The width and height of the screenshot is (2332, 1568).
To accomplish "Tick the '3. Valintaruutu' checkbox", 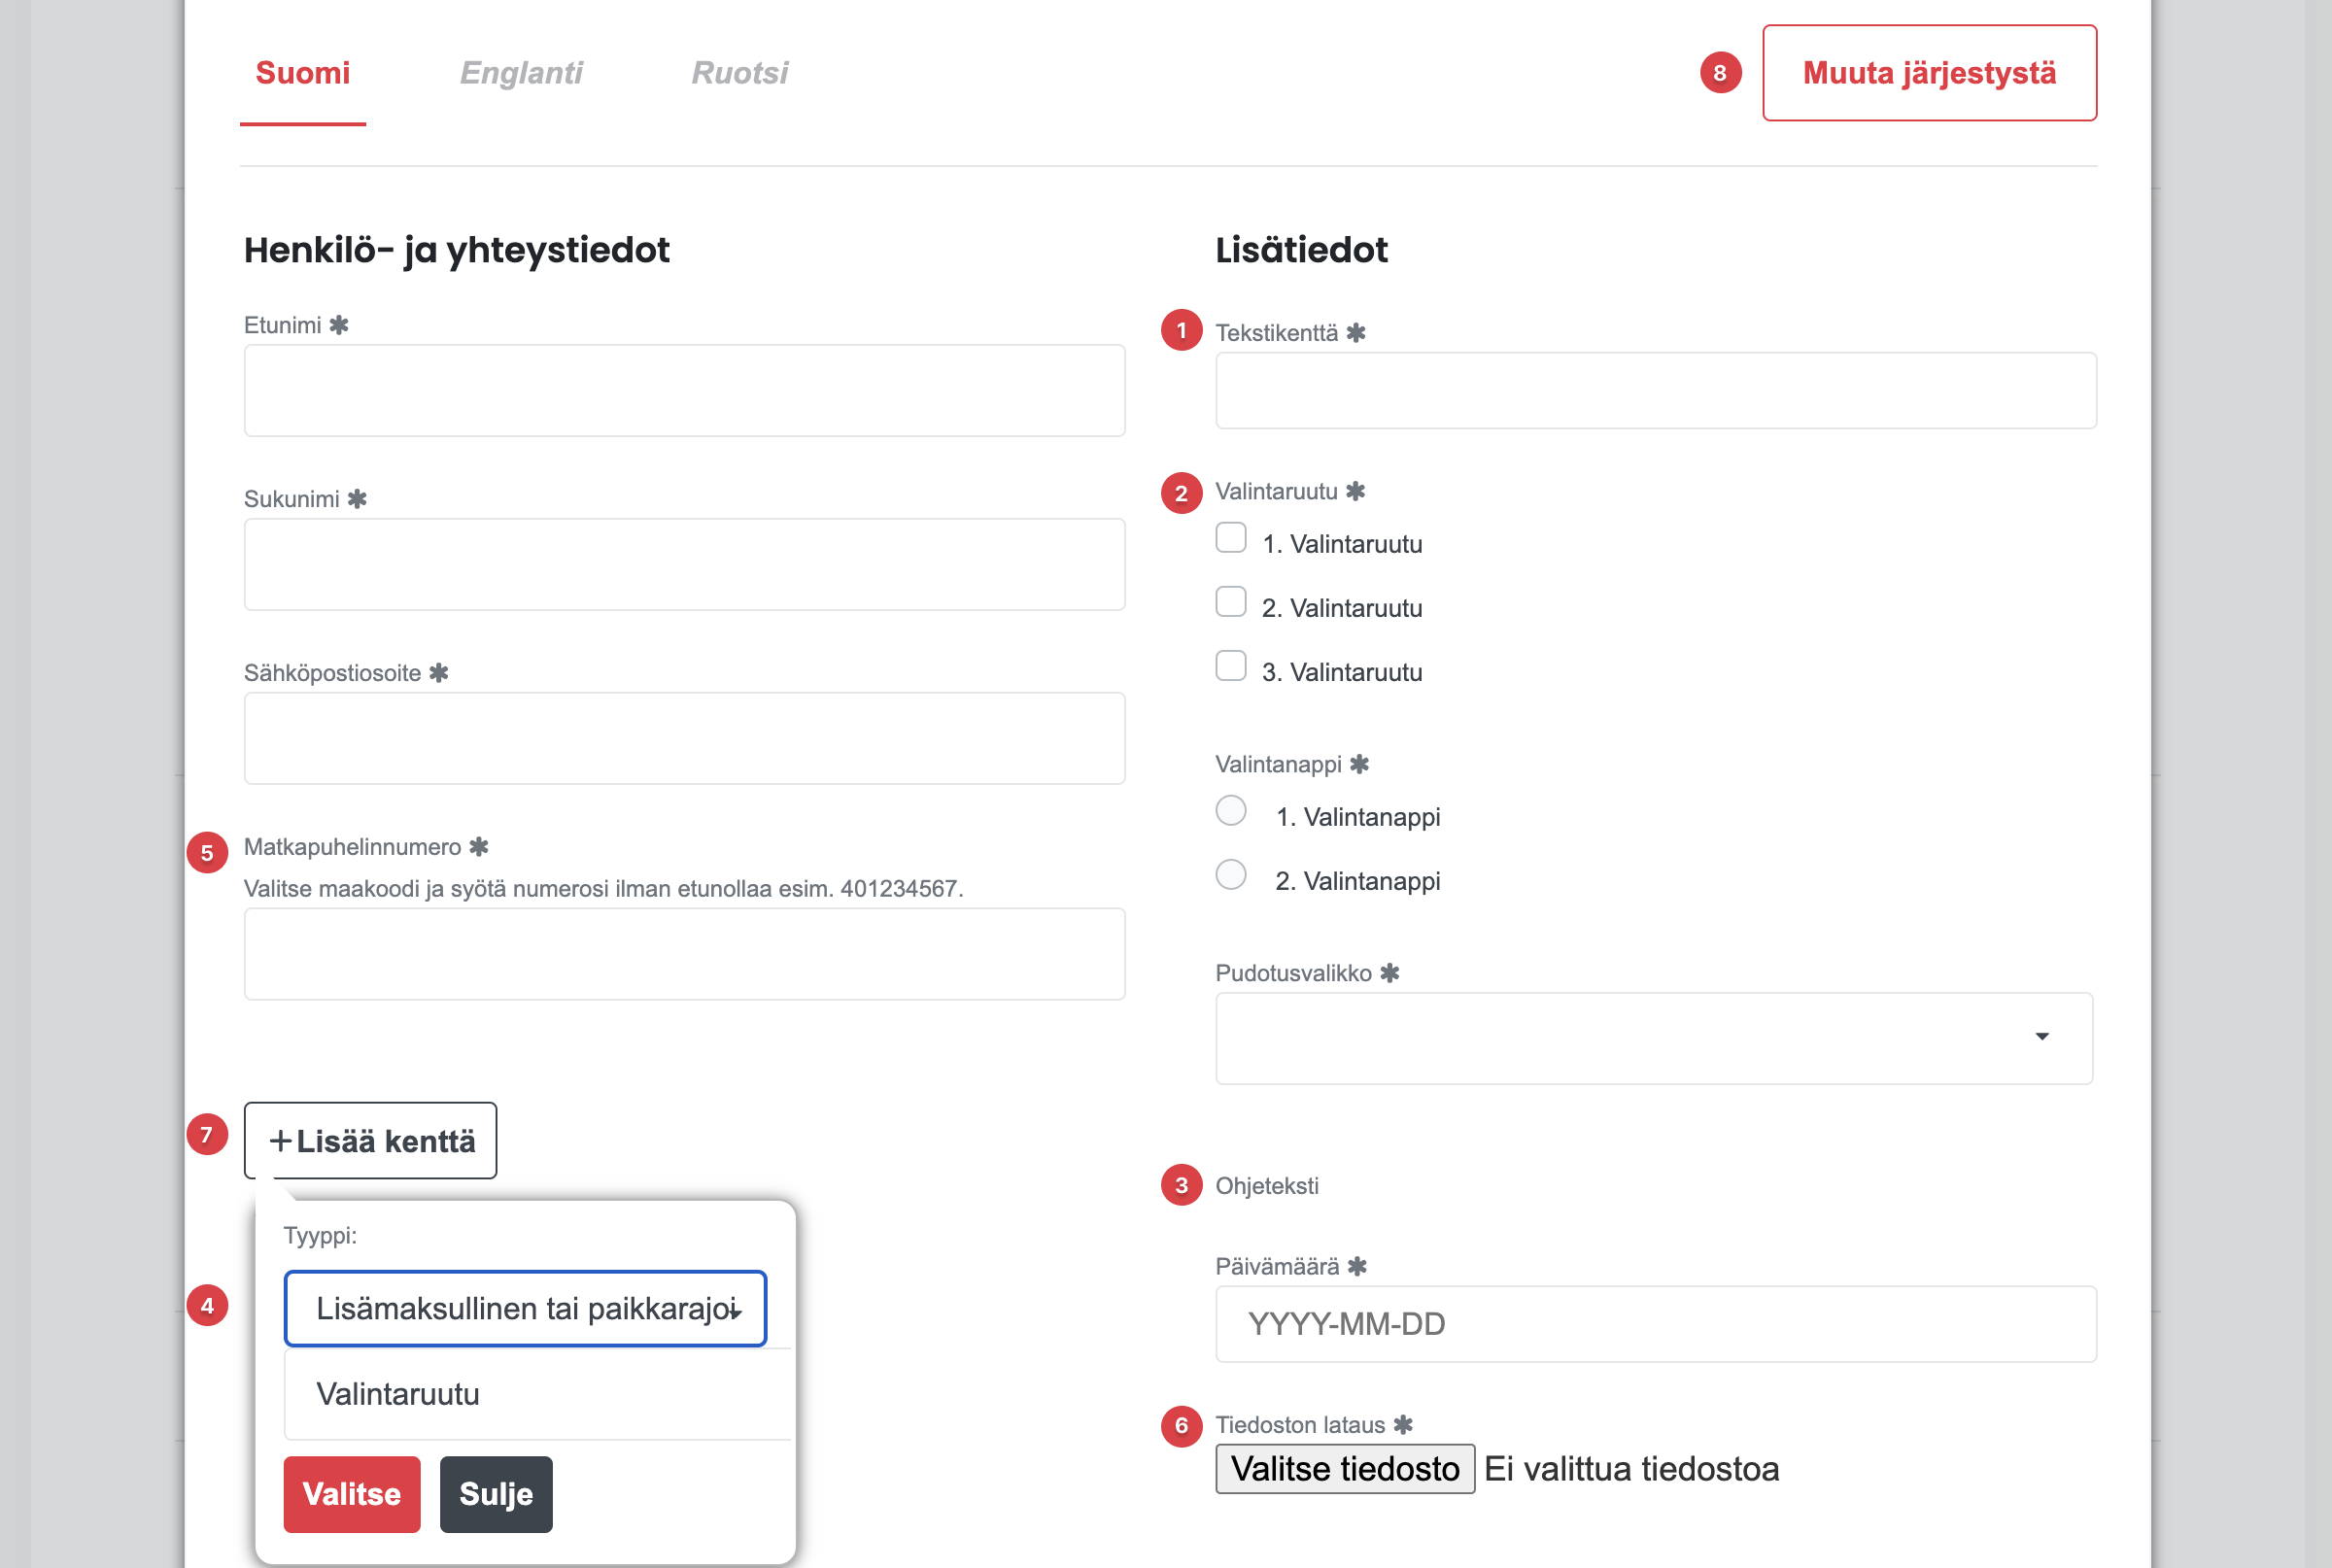I will pyautogui.click(x=1231, y=666).
